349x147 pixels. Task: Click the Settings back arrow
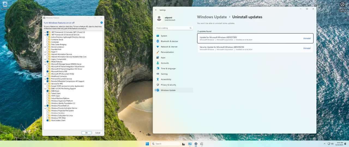pos(156,10)
